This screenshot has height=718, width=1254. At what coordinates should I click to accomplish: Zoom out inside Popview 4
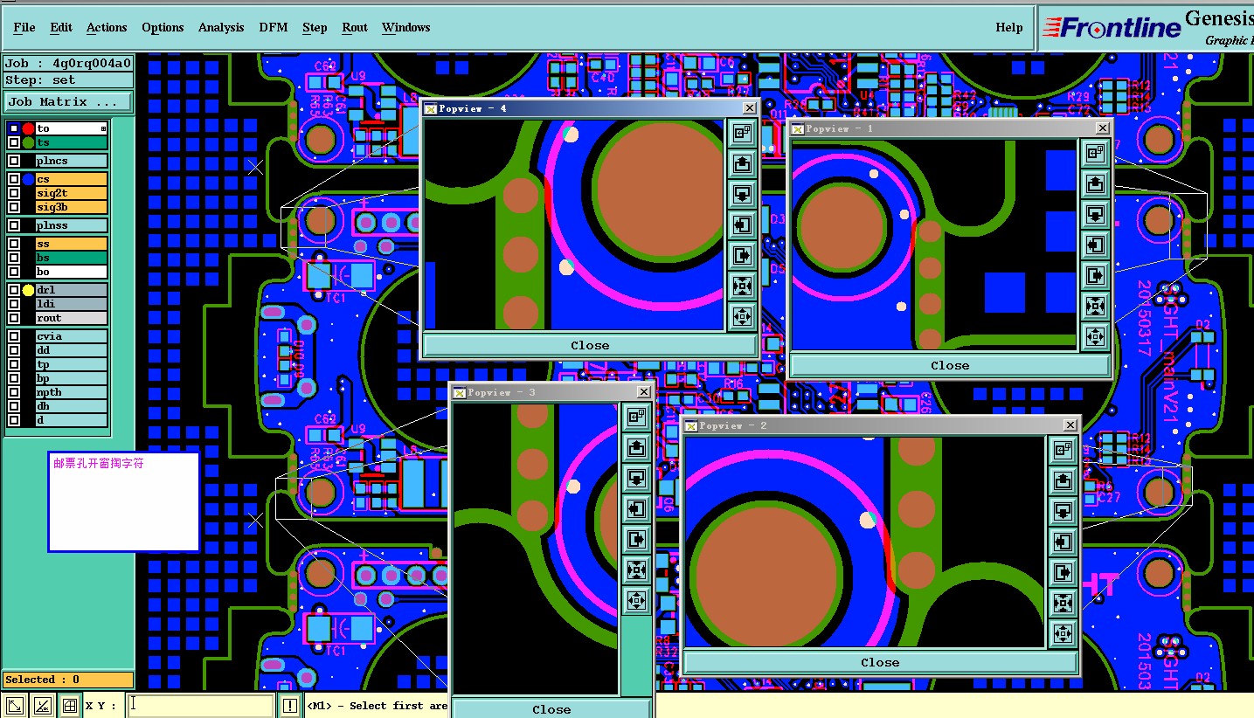[x=742, y=316]
